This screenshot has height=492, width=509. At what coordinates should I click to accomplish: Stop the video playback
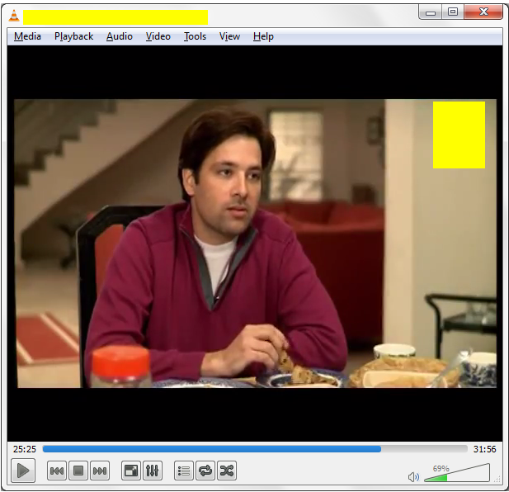(78, 471)
